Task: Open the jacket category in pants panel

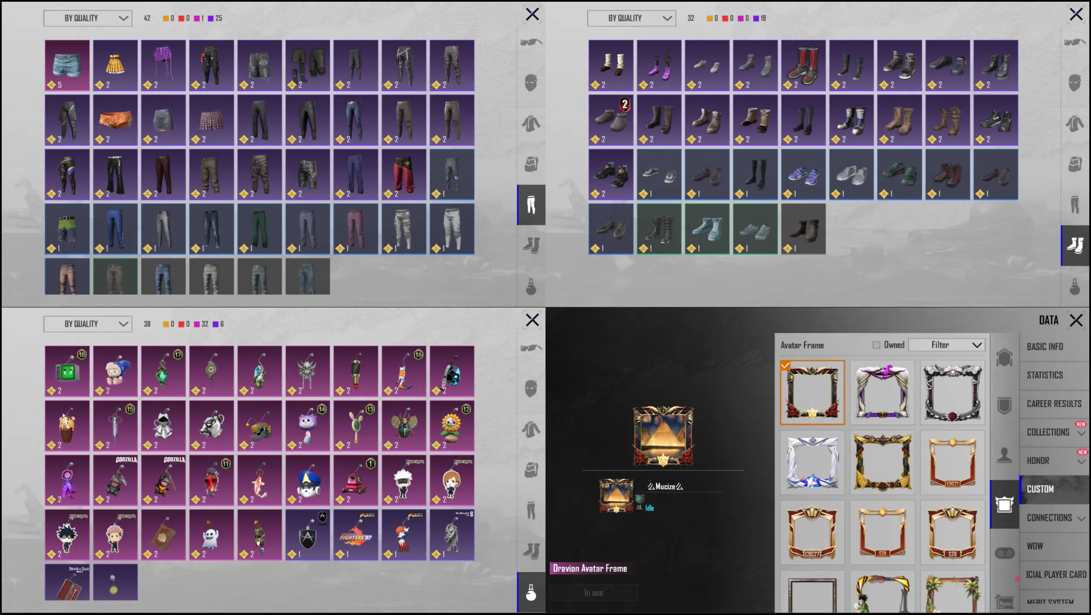Action: point(531,123)
